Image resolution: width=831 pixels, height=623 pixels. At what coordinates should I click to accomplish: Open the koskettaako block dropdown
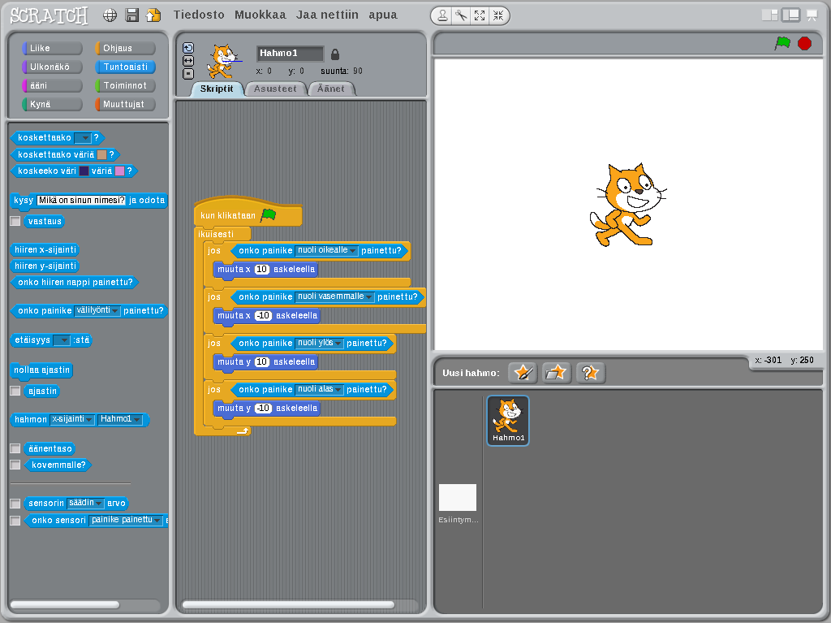point(83,138)
